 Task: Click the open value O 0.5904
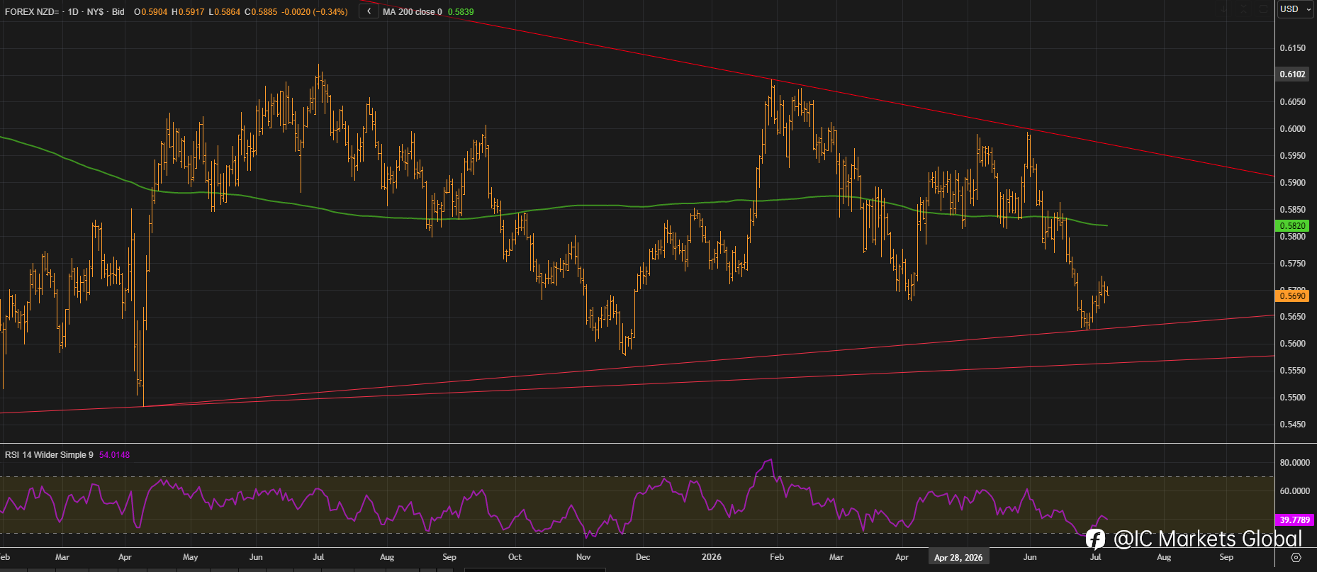(x=150, y=12)
